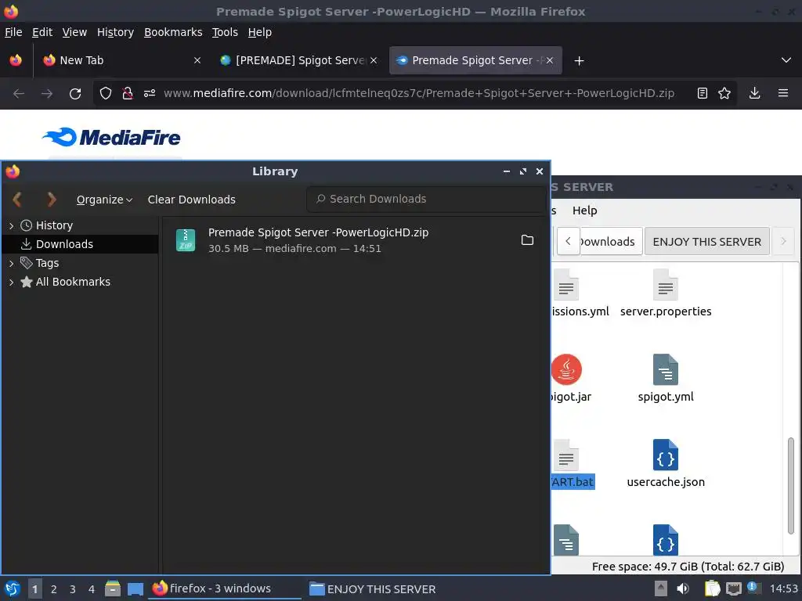Image resolution: width=802 pixels, height=601 pixels.
Task: Select usercache.json file
Action: point(666,463)
